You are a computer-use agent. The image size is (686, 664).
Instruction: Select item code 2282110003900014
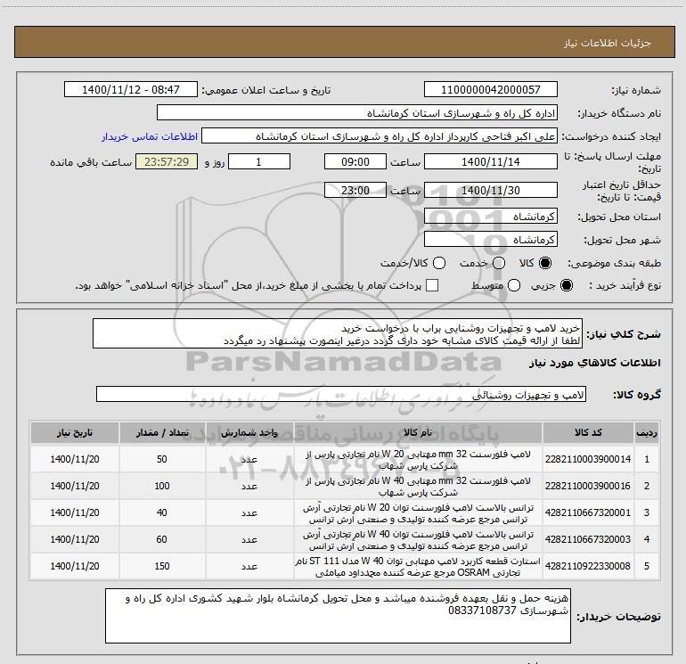(588, 459)
